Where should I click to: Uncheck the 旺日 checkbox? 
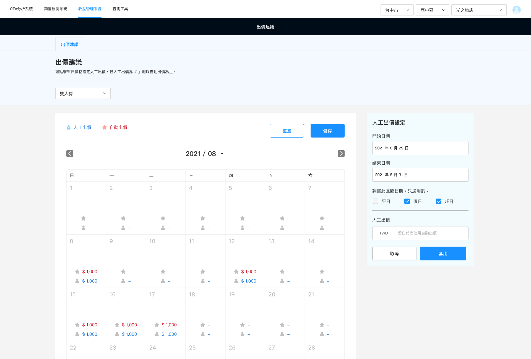[439, 201]
